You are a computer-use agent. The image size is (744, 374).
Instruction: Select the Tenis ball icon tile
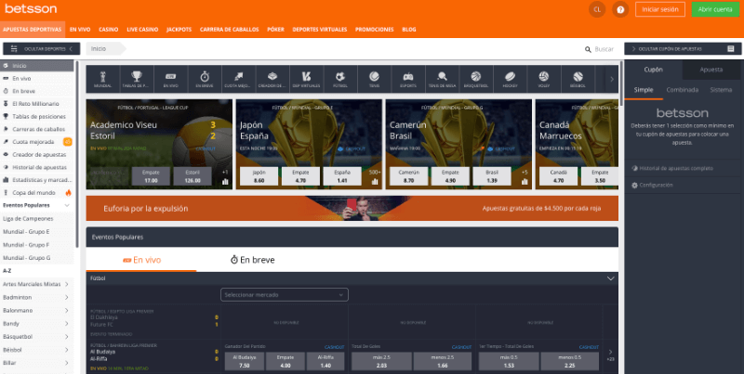pyautogui.click(x=375, y=79)
